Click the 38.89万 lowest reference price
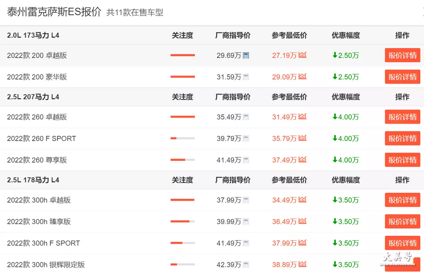The image size is (424, 272). click(x=284, y=265)
